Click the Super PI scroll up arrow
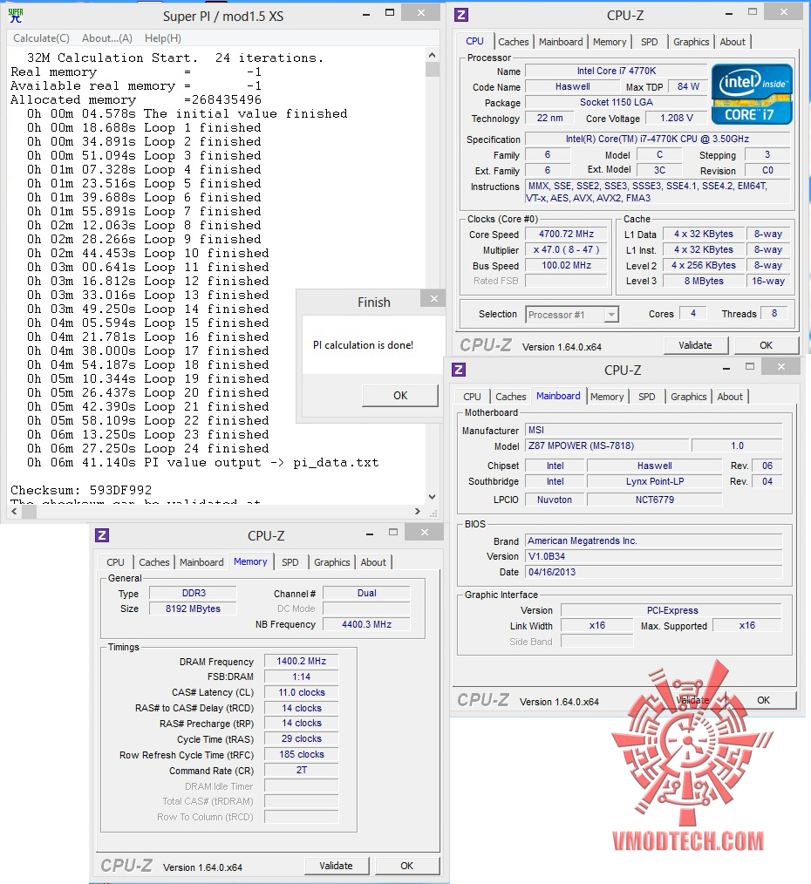811x884 pixels. 432,55
